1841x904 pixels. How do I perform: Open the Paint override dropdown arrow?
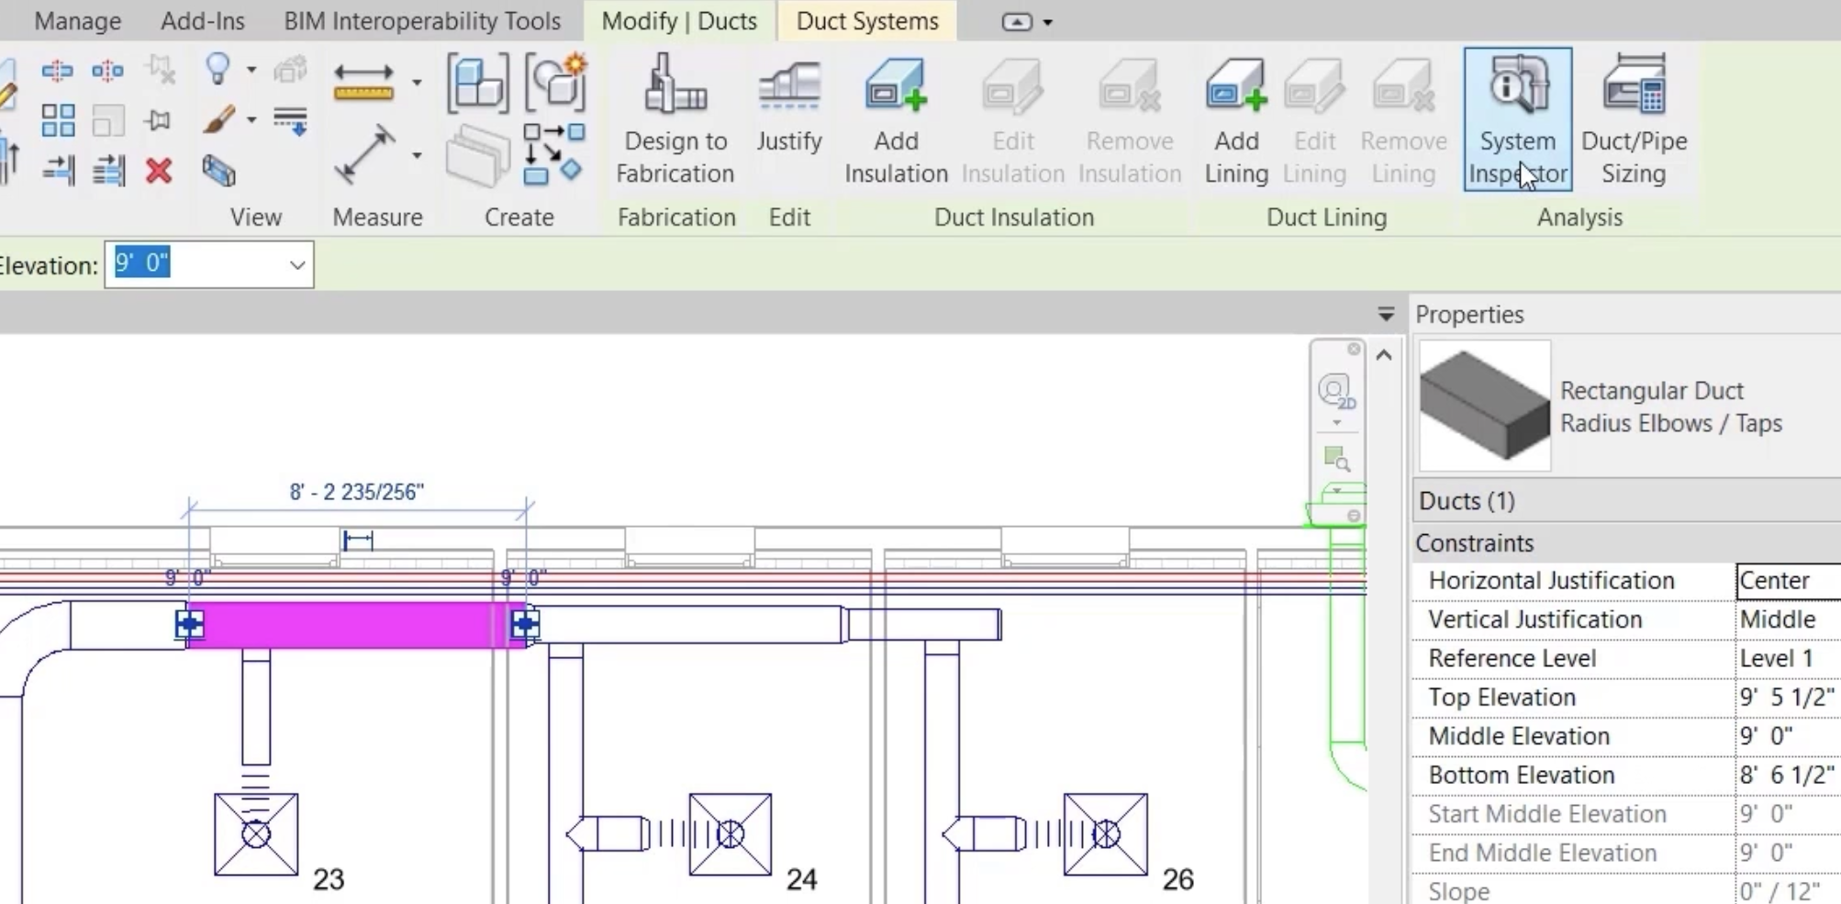point(251,119)
